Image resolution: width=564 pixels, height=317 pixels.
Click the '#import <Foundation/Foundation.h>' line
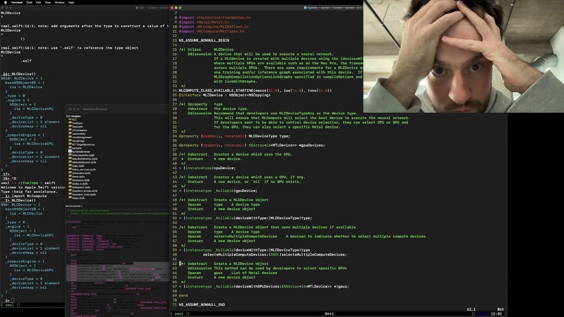[215, 17]
